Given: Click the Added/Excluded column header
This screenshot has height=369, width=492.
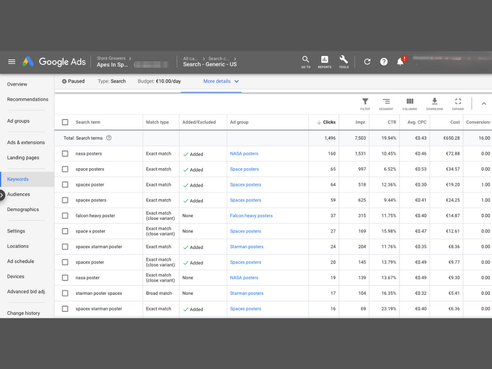Looking at the screenshot, I should pyautogui.click(x=199, y=122).
